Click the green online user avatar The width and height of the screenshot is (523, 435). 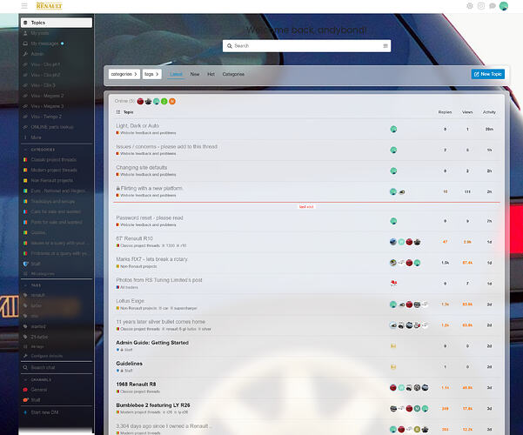(x=164, y=101)
